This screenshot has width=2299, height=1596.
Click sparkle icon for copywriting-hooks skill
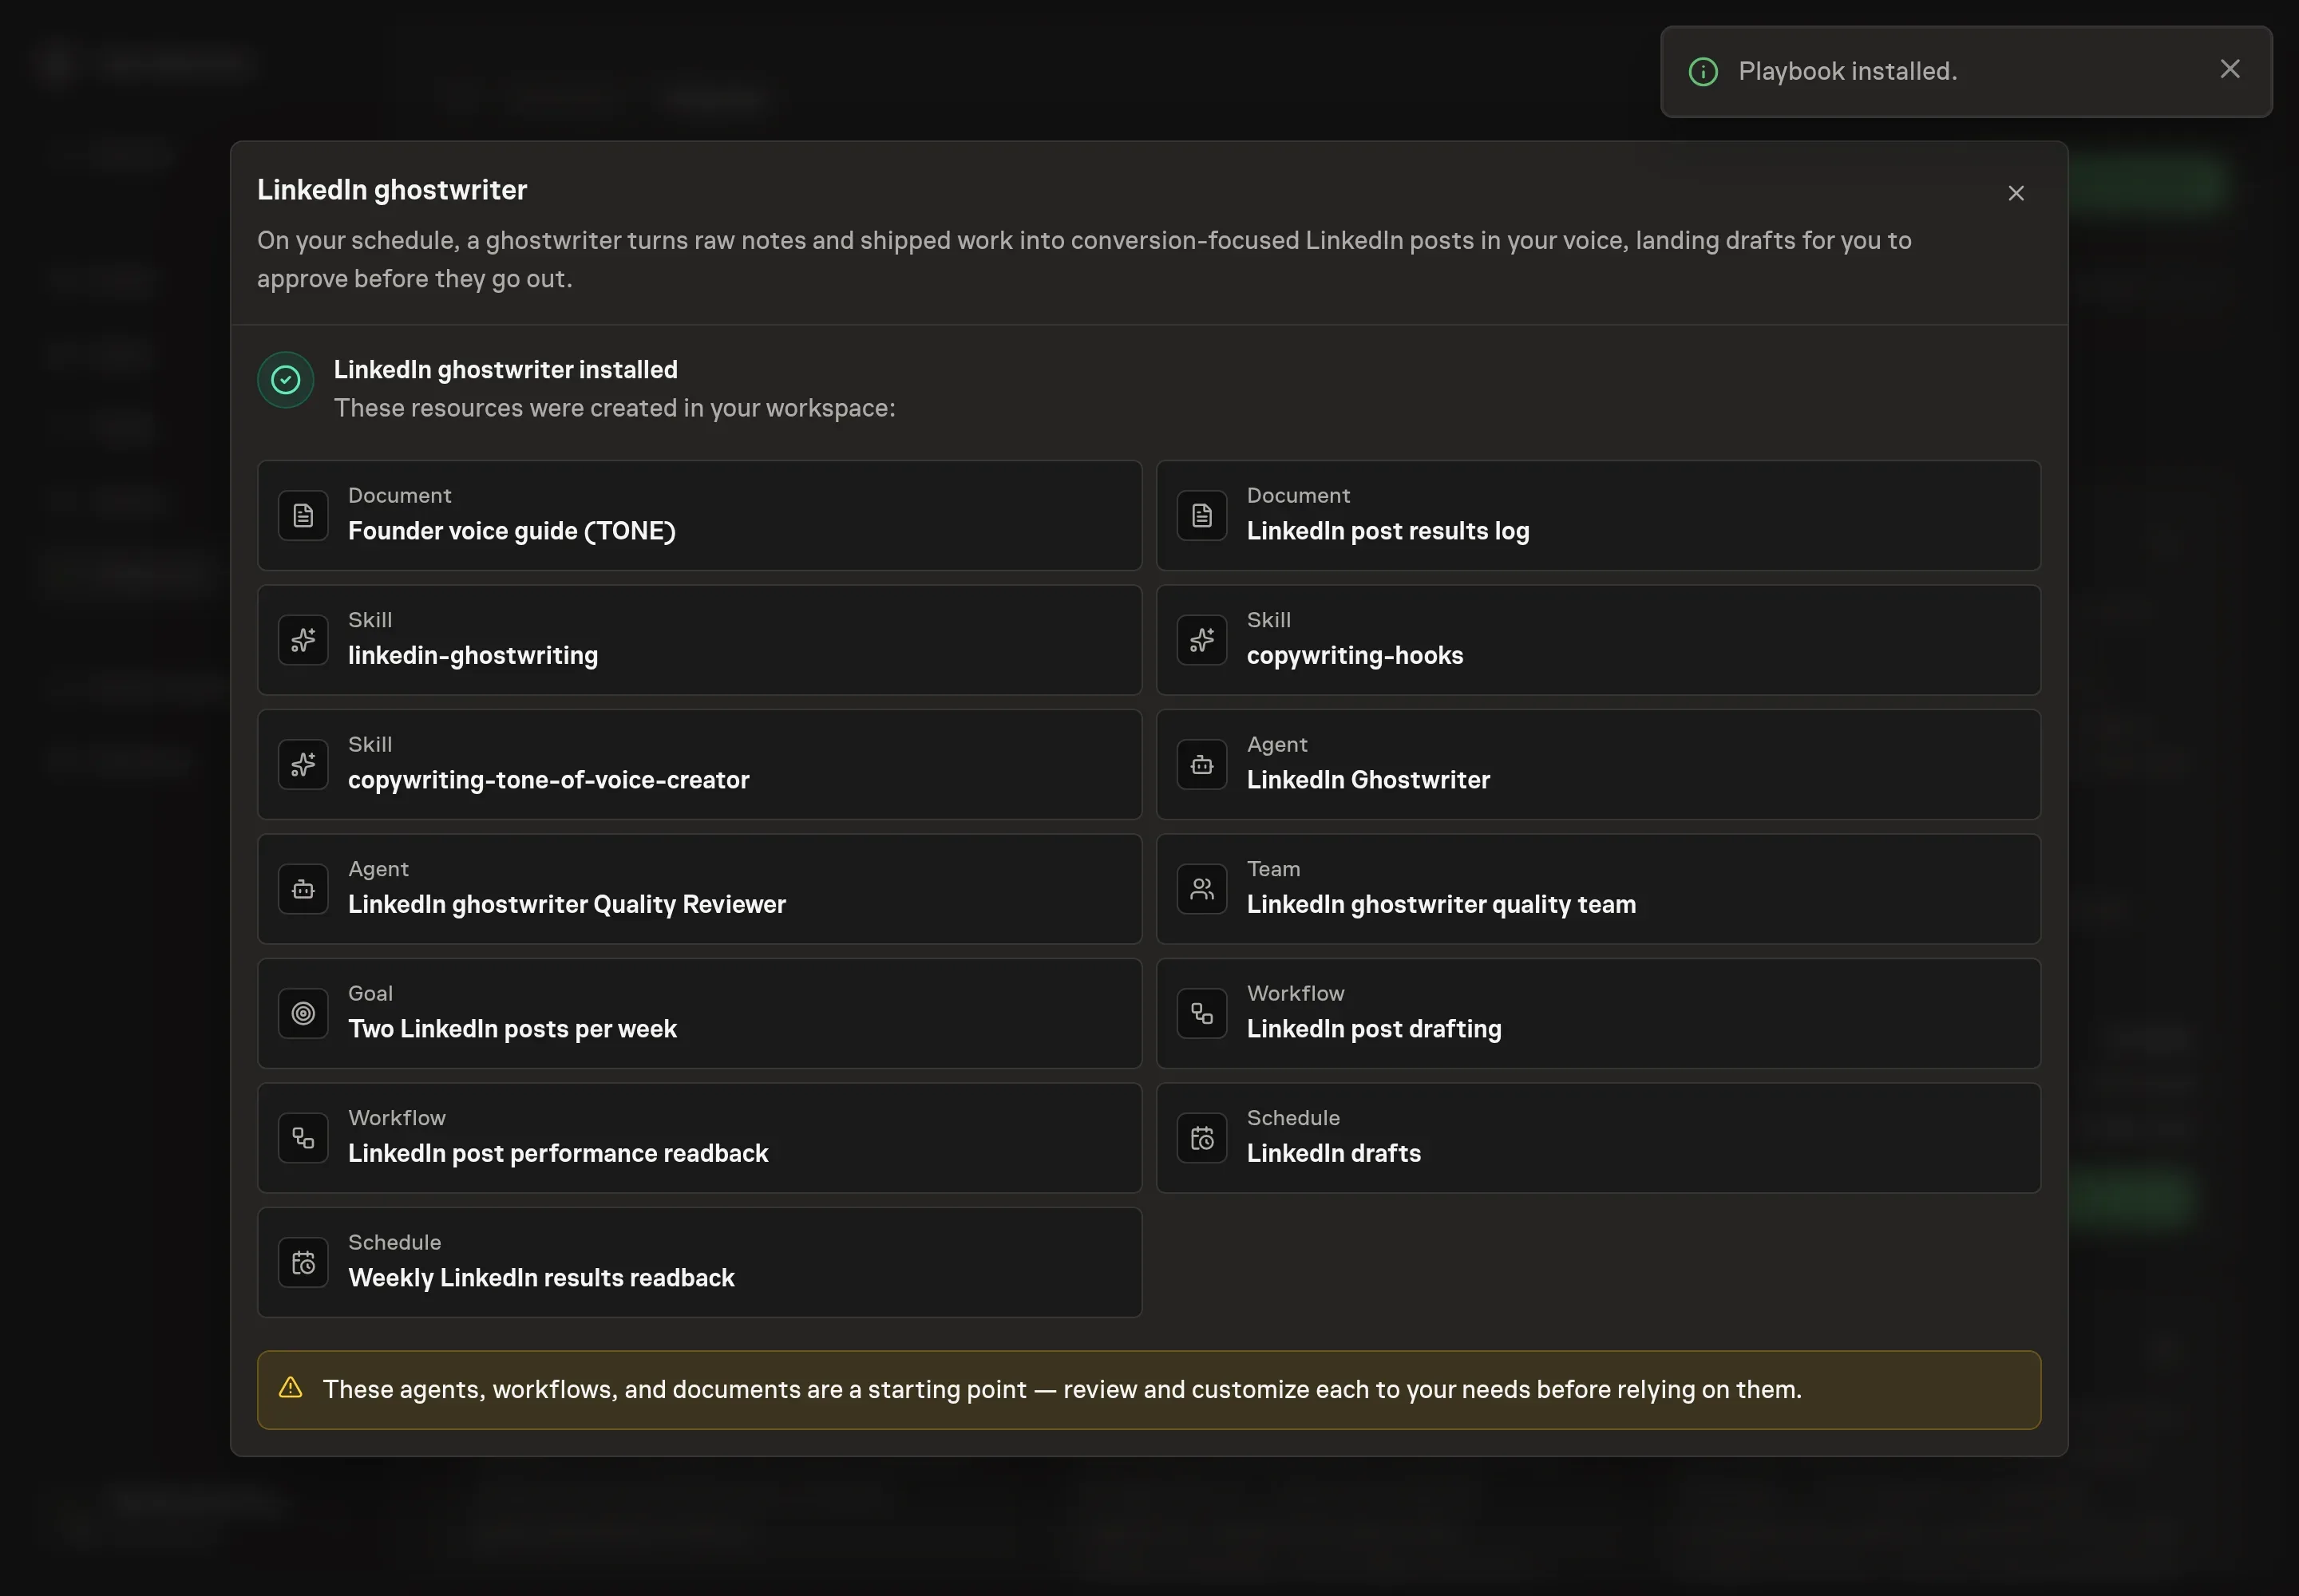[x=1201, y=640]
